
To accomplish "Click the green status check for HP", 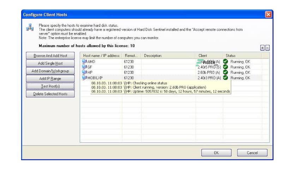I will click(225, 72).
